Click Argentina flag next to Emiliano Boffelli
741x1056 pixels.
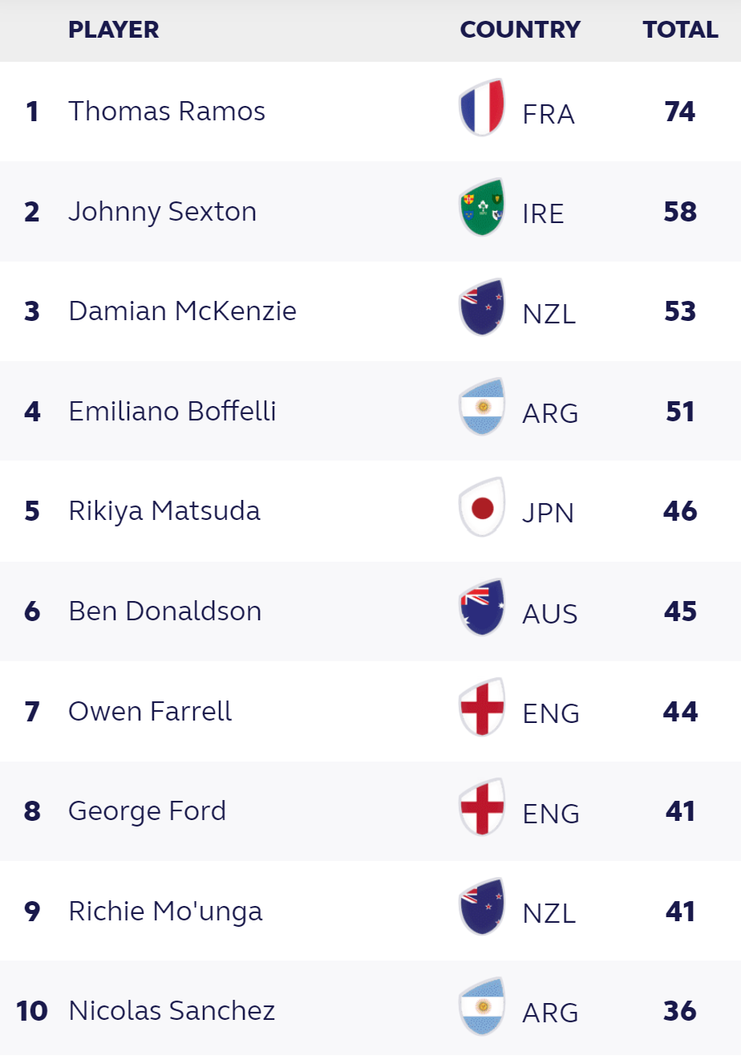point(482,408)
